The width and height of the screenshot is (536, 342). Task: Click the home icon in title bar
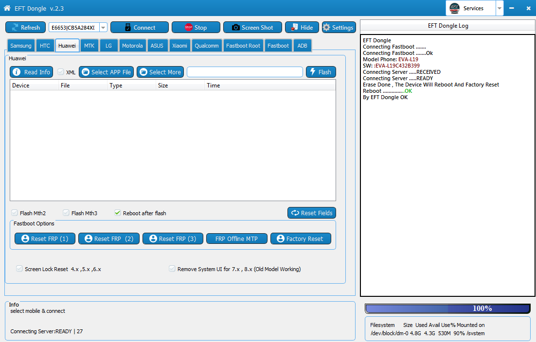pyautogui.click(x=7, y=8)
